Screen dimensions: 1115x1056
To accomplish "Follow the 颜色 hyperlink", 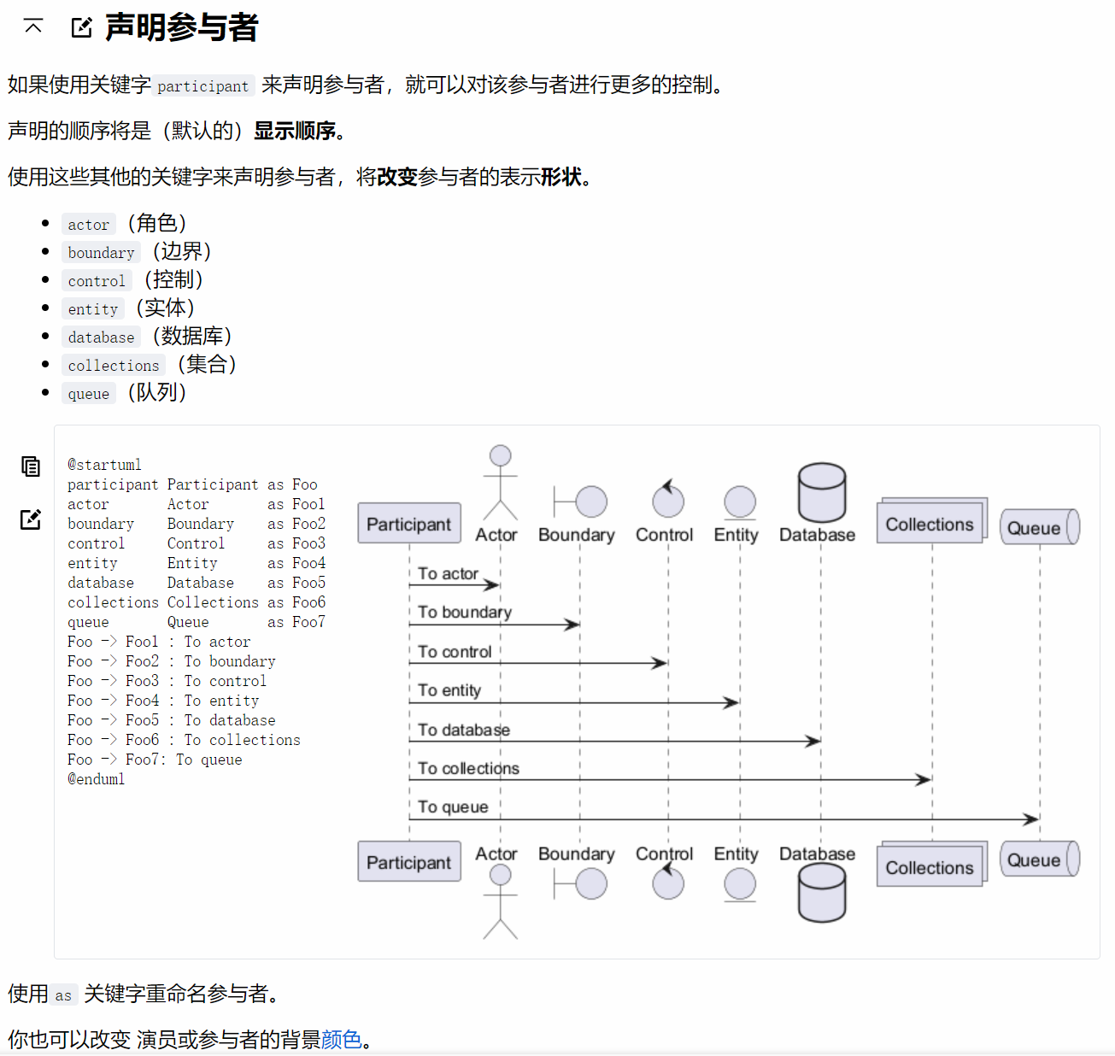I will [x=342, y=1039].
